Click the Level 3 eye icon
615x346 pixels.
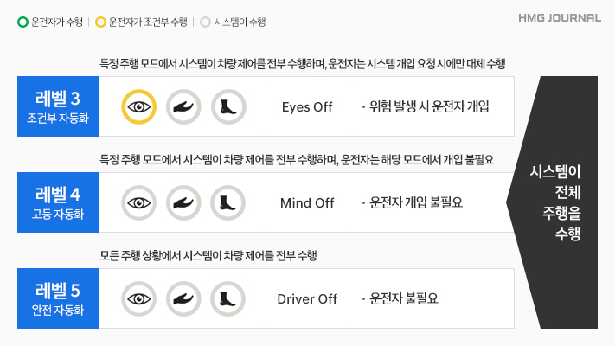(x=138, y=107)
